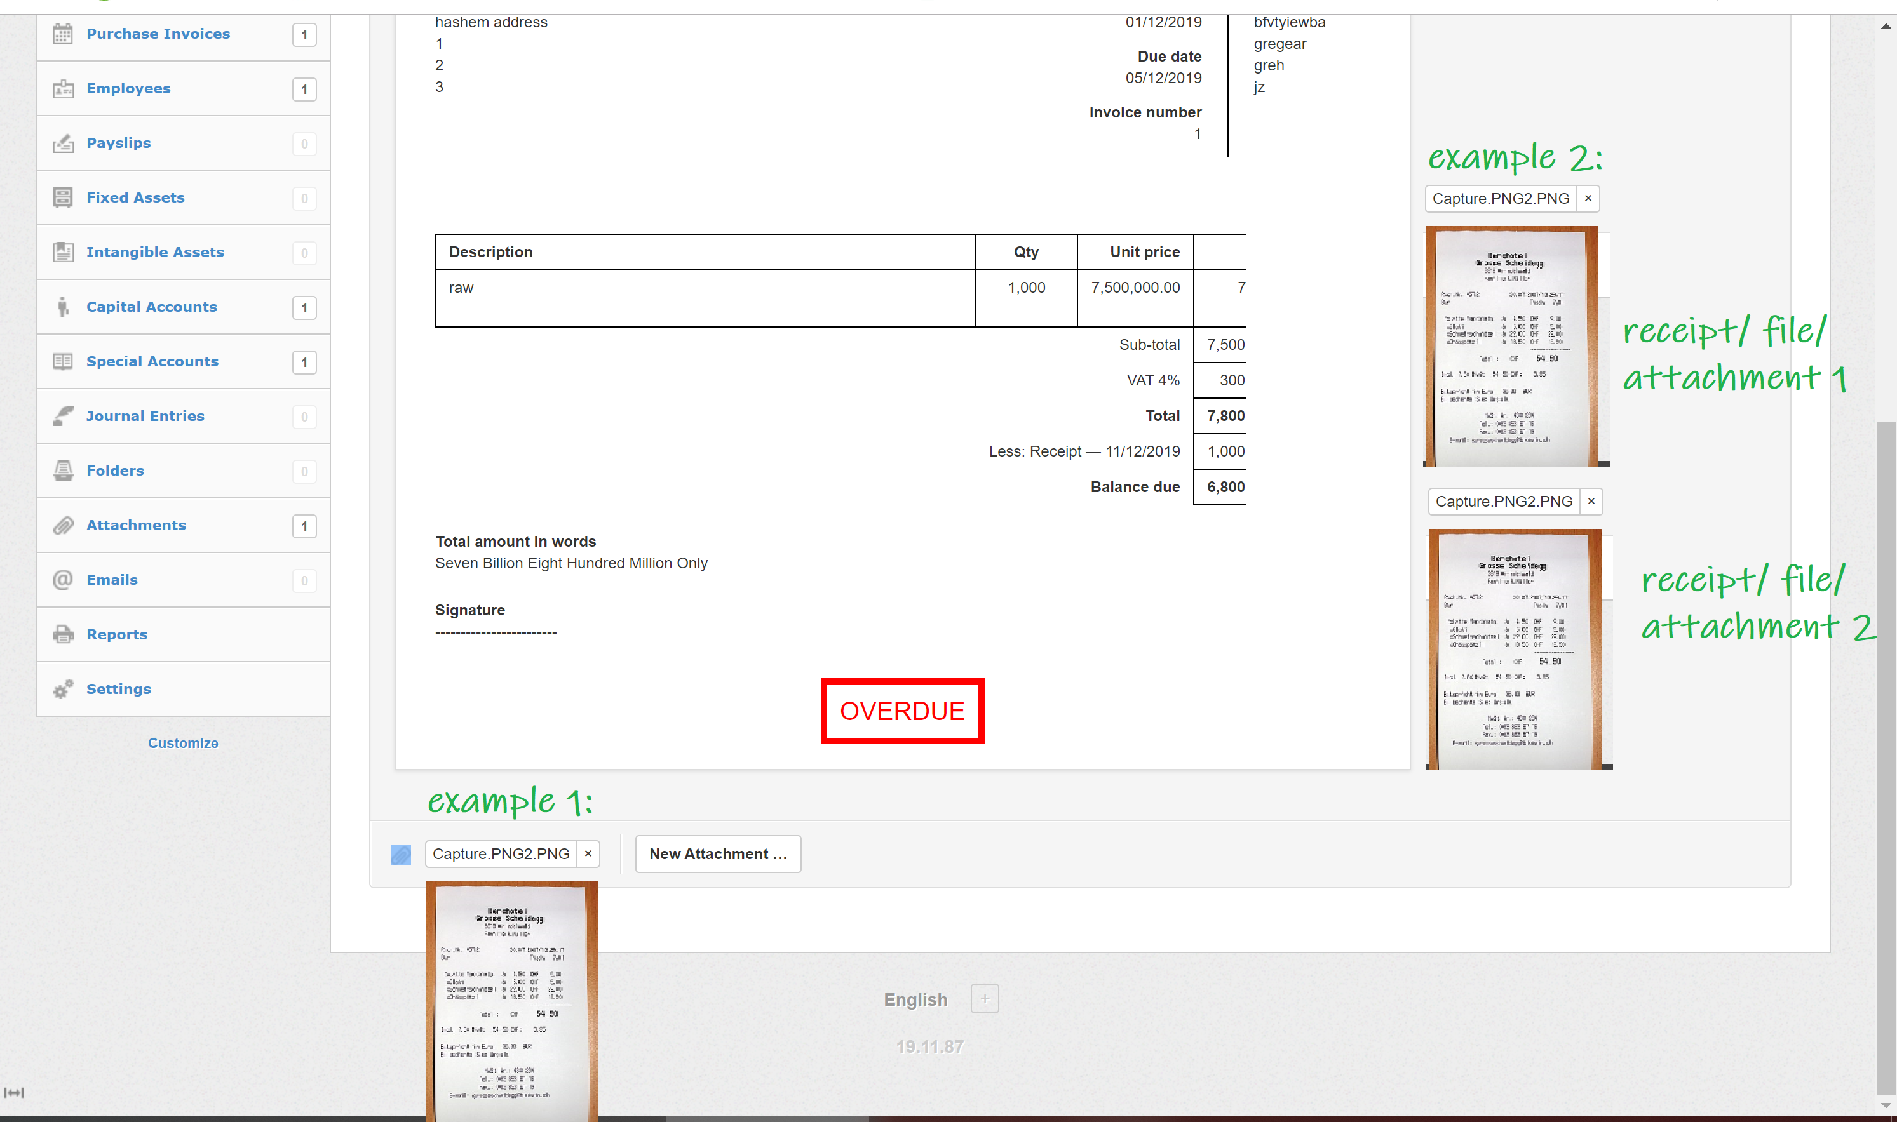1897x1122 pixels.
Task: Open the Reports menu item
Action: 116,634
